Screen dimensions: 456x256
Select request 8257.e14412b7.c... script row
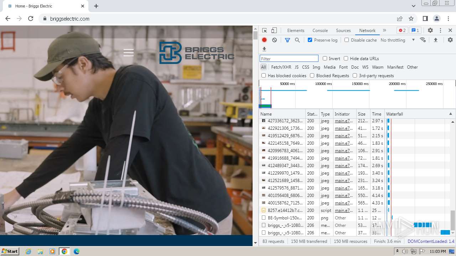(357, 210)
